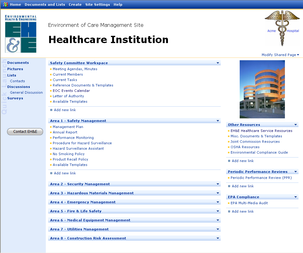
Task: Open EH&E Healthcare Service Resources link
Action: point(261,131)
